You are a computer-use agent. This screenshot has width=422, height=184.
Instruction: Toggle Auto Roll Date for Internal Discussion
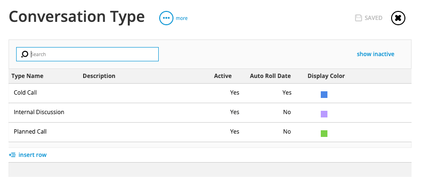pos(287,112)
